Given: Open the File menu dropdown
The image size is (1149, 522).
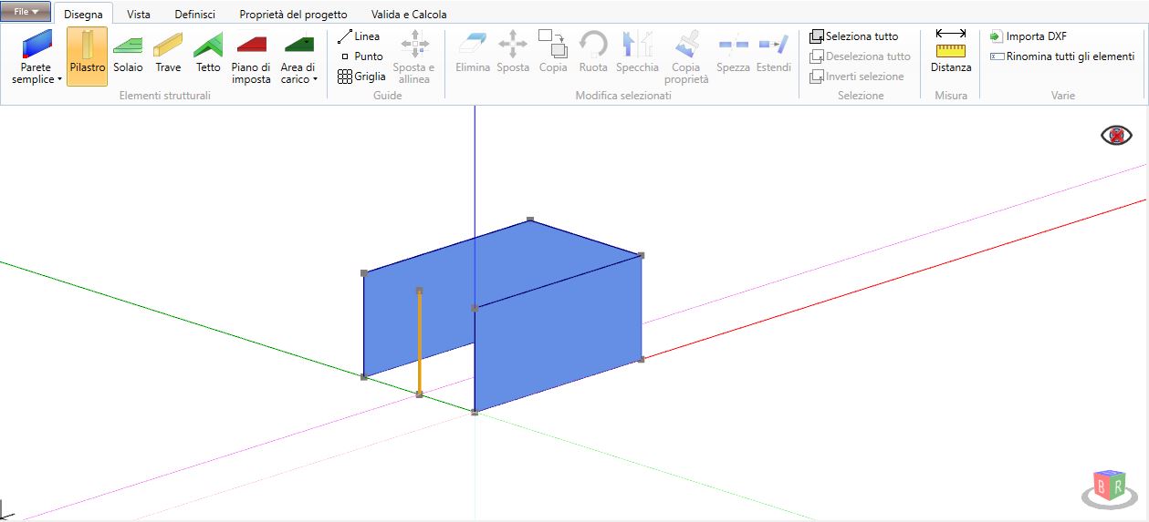Looking at the screenshot, I should pyautogui.click(x=26, y=12).
